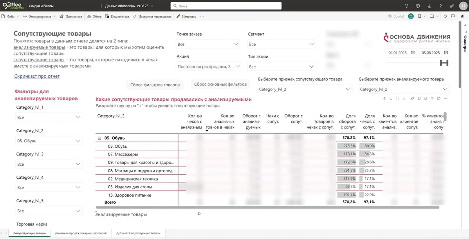
Task: Add report to favorites with star icon
Action: pyautogui.click(x=462, y=16)
